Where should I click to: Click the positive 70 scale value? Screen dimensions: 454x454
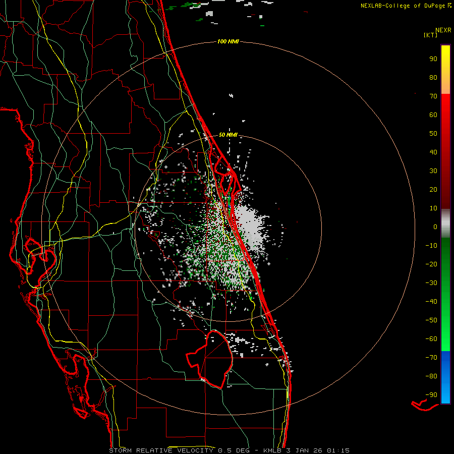[433, 96]
